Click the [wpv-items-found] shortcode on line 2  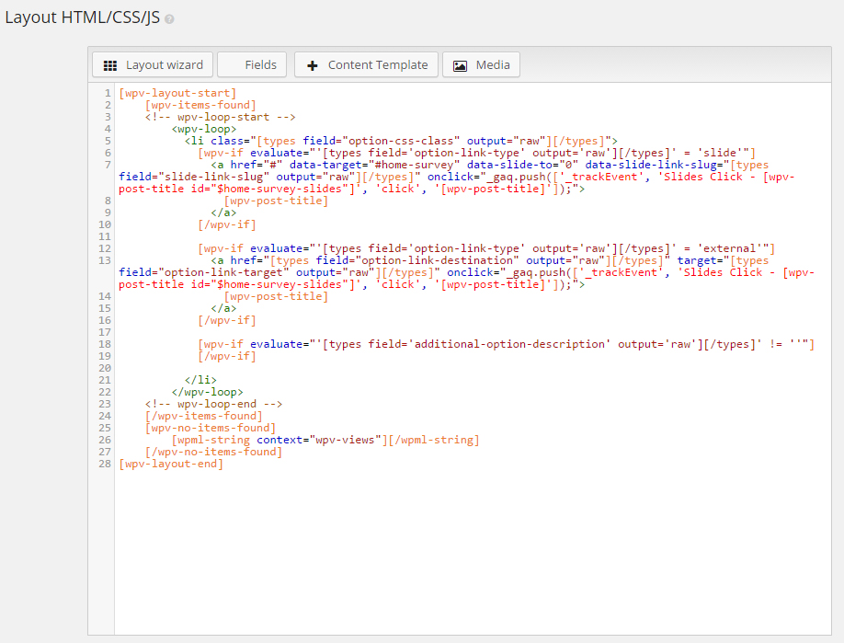pos(200,105)
